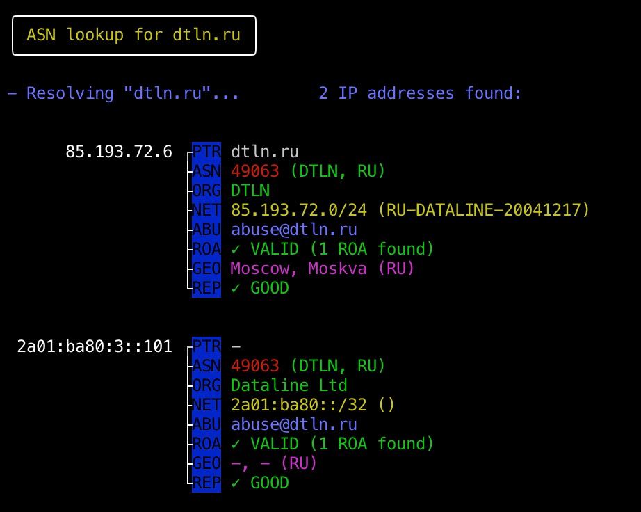Click the ROA label for 2a01:ba80:3::101
The width and height of the screenshot is (641, 512).
(x=206, y=444)
